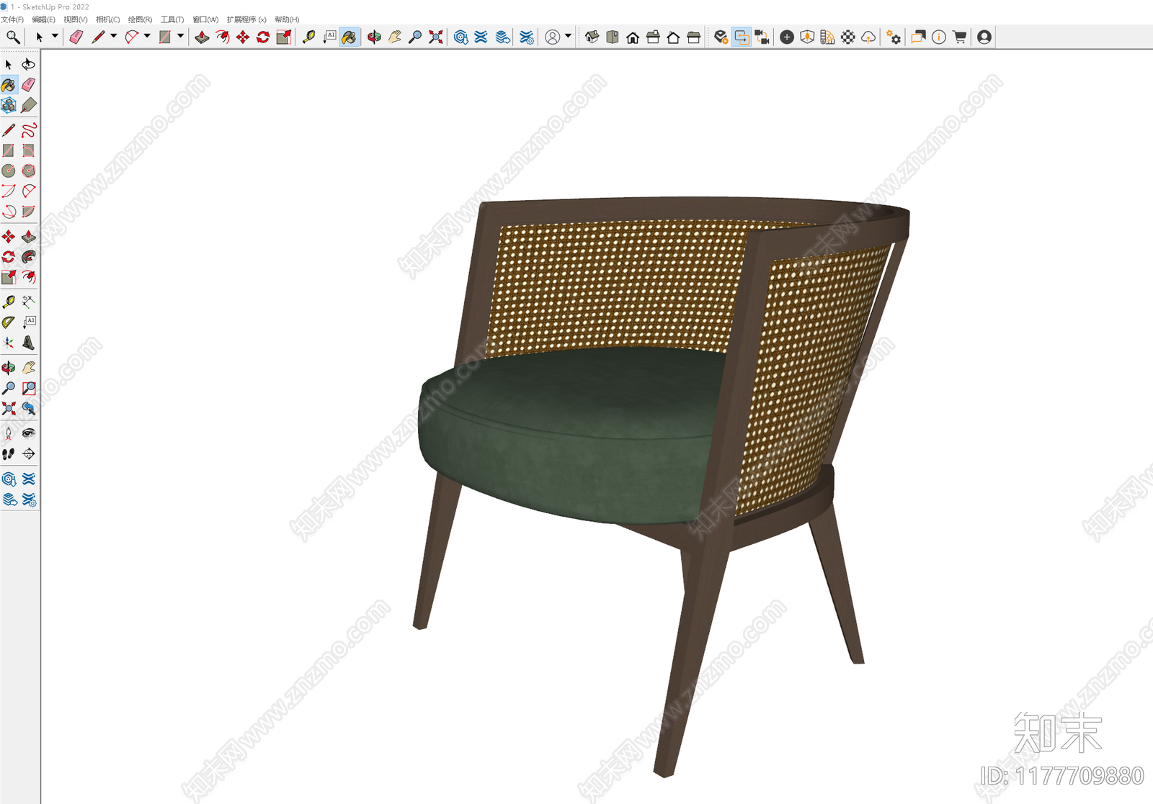Open the 文件(F) file menu
The image size is (1153, 804).
click(x=12, y=19)
